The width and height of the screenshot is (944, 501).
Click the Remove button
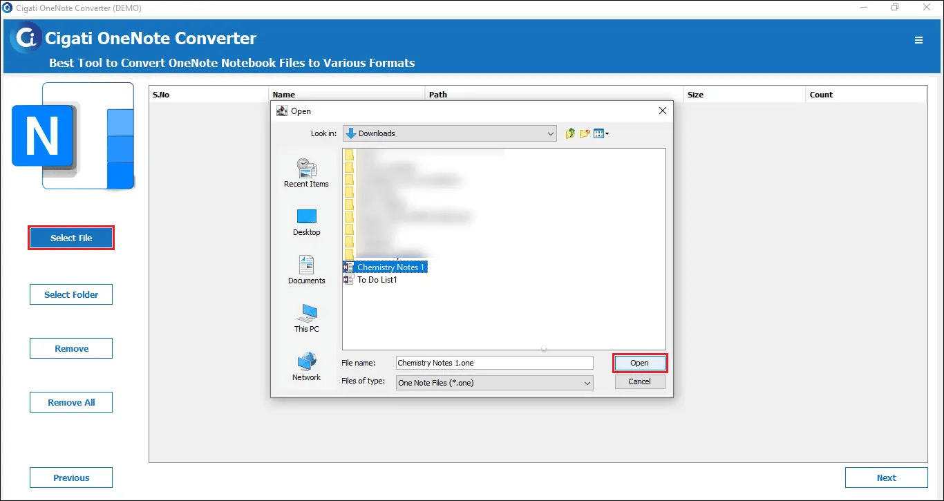(x=71, y=348)
